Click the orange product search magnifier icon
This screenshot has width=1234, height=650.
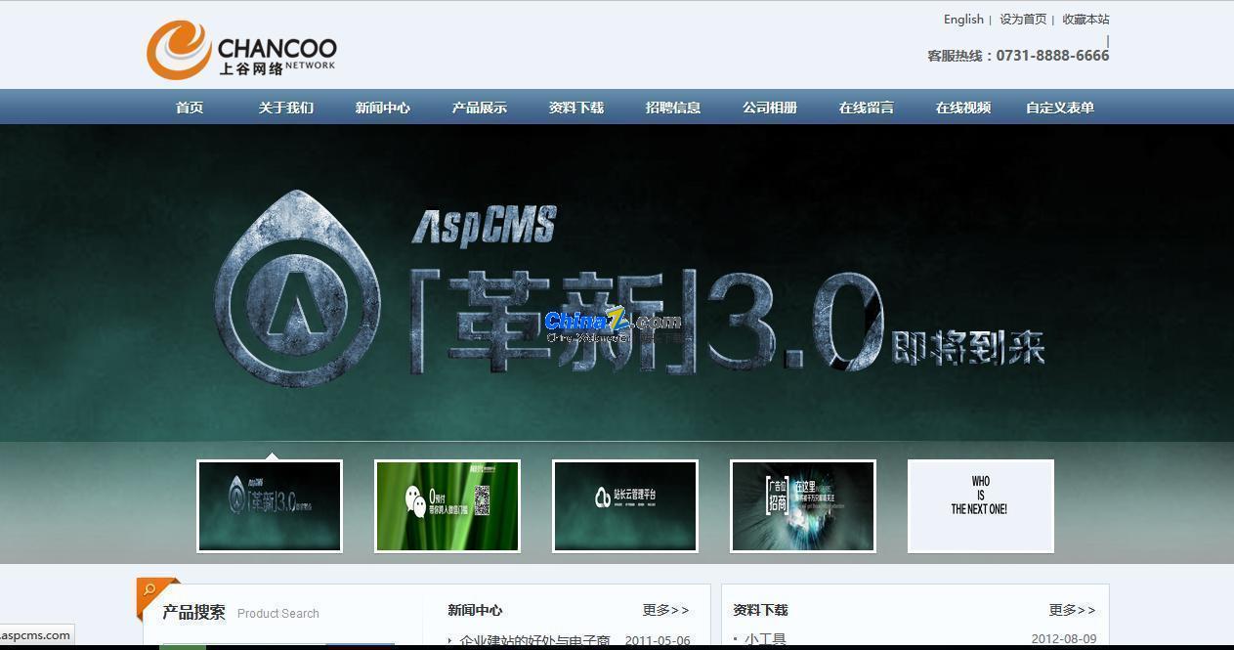tap(150, 590)
